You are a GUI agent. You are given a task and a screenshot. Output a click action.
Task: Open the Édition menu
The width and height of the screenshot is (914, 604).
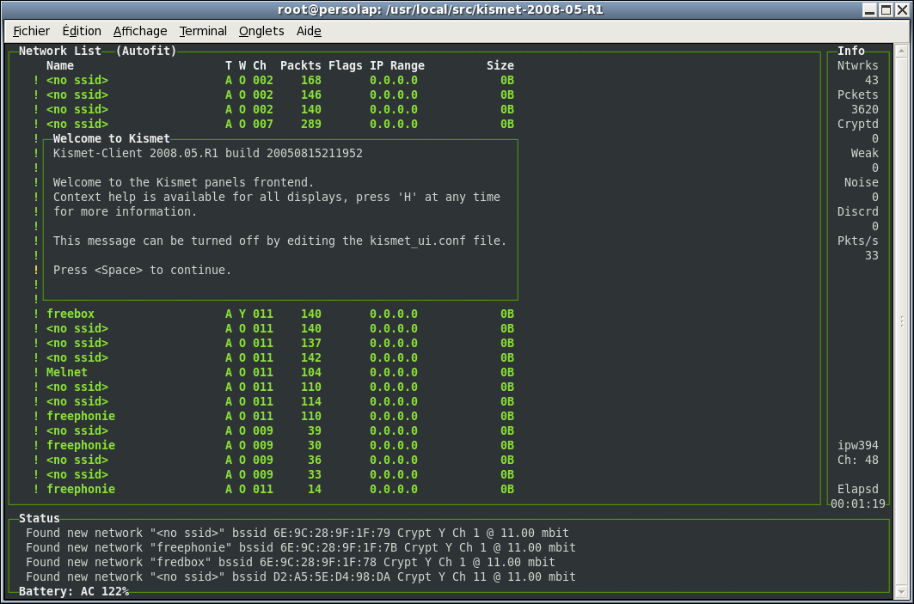click(82, 31)
